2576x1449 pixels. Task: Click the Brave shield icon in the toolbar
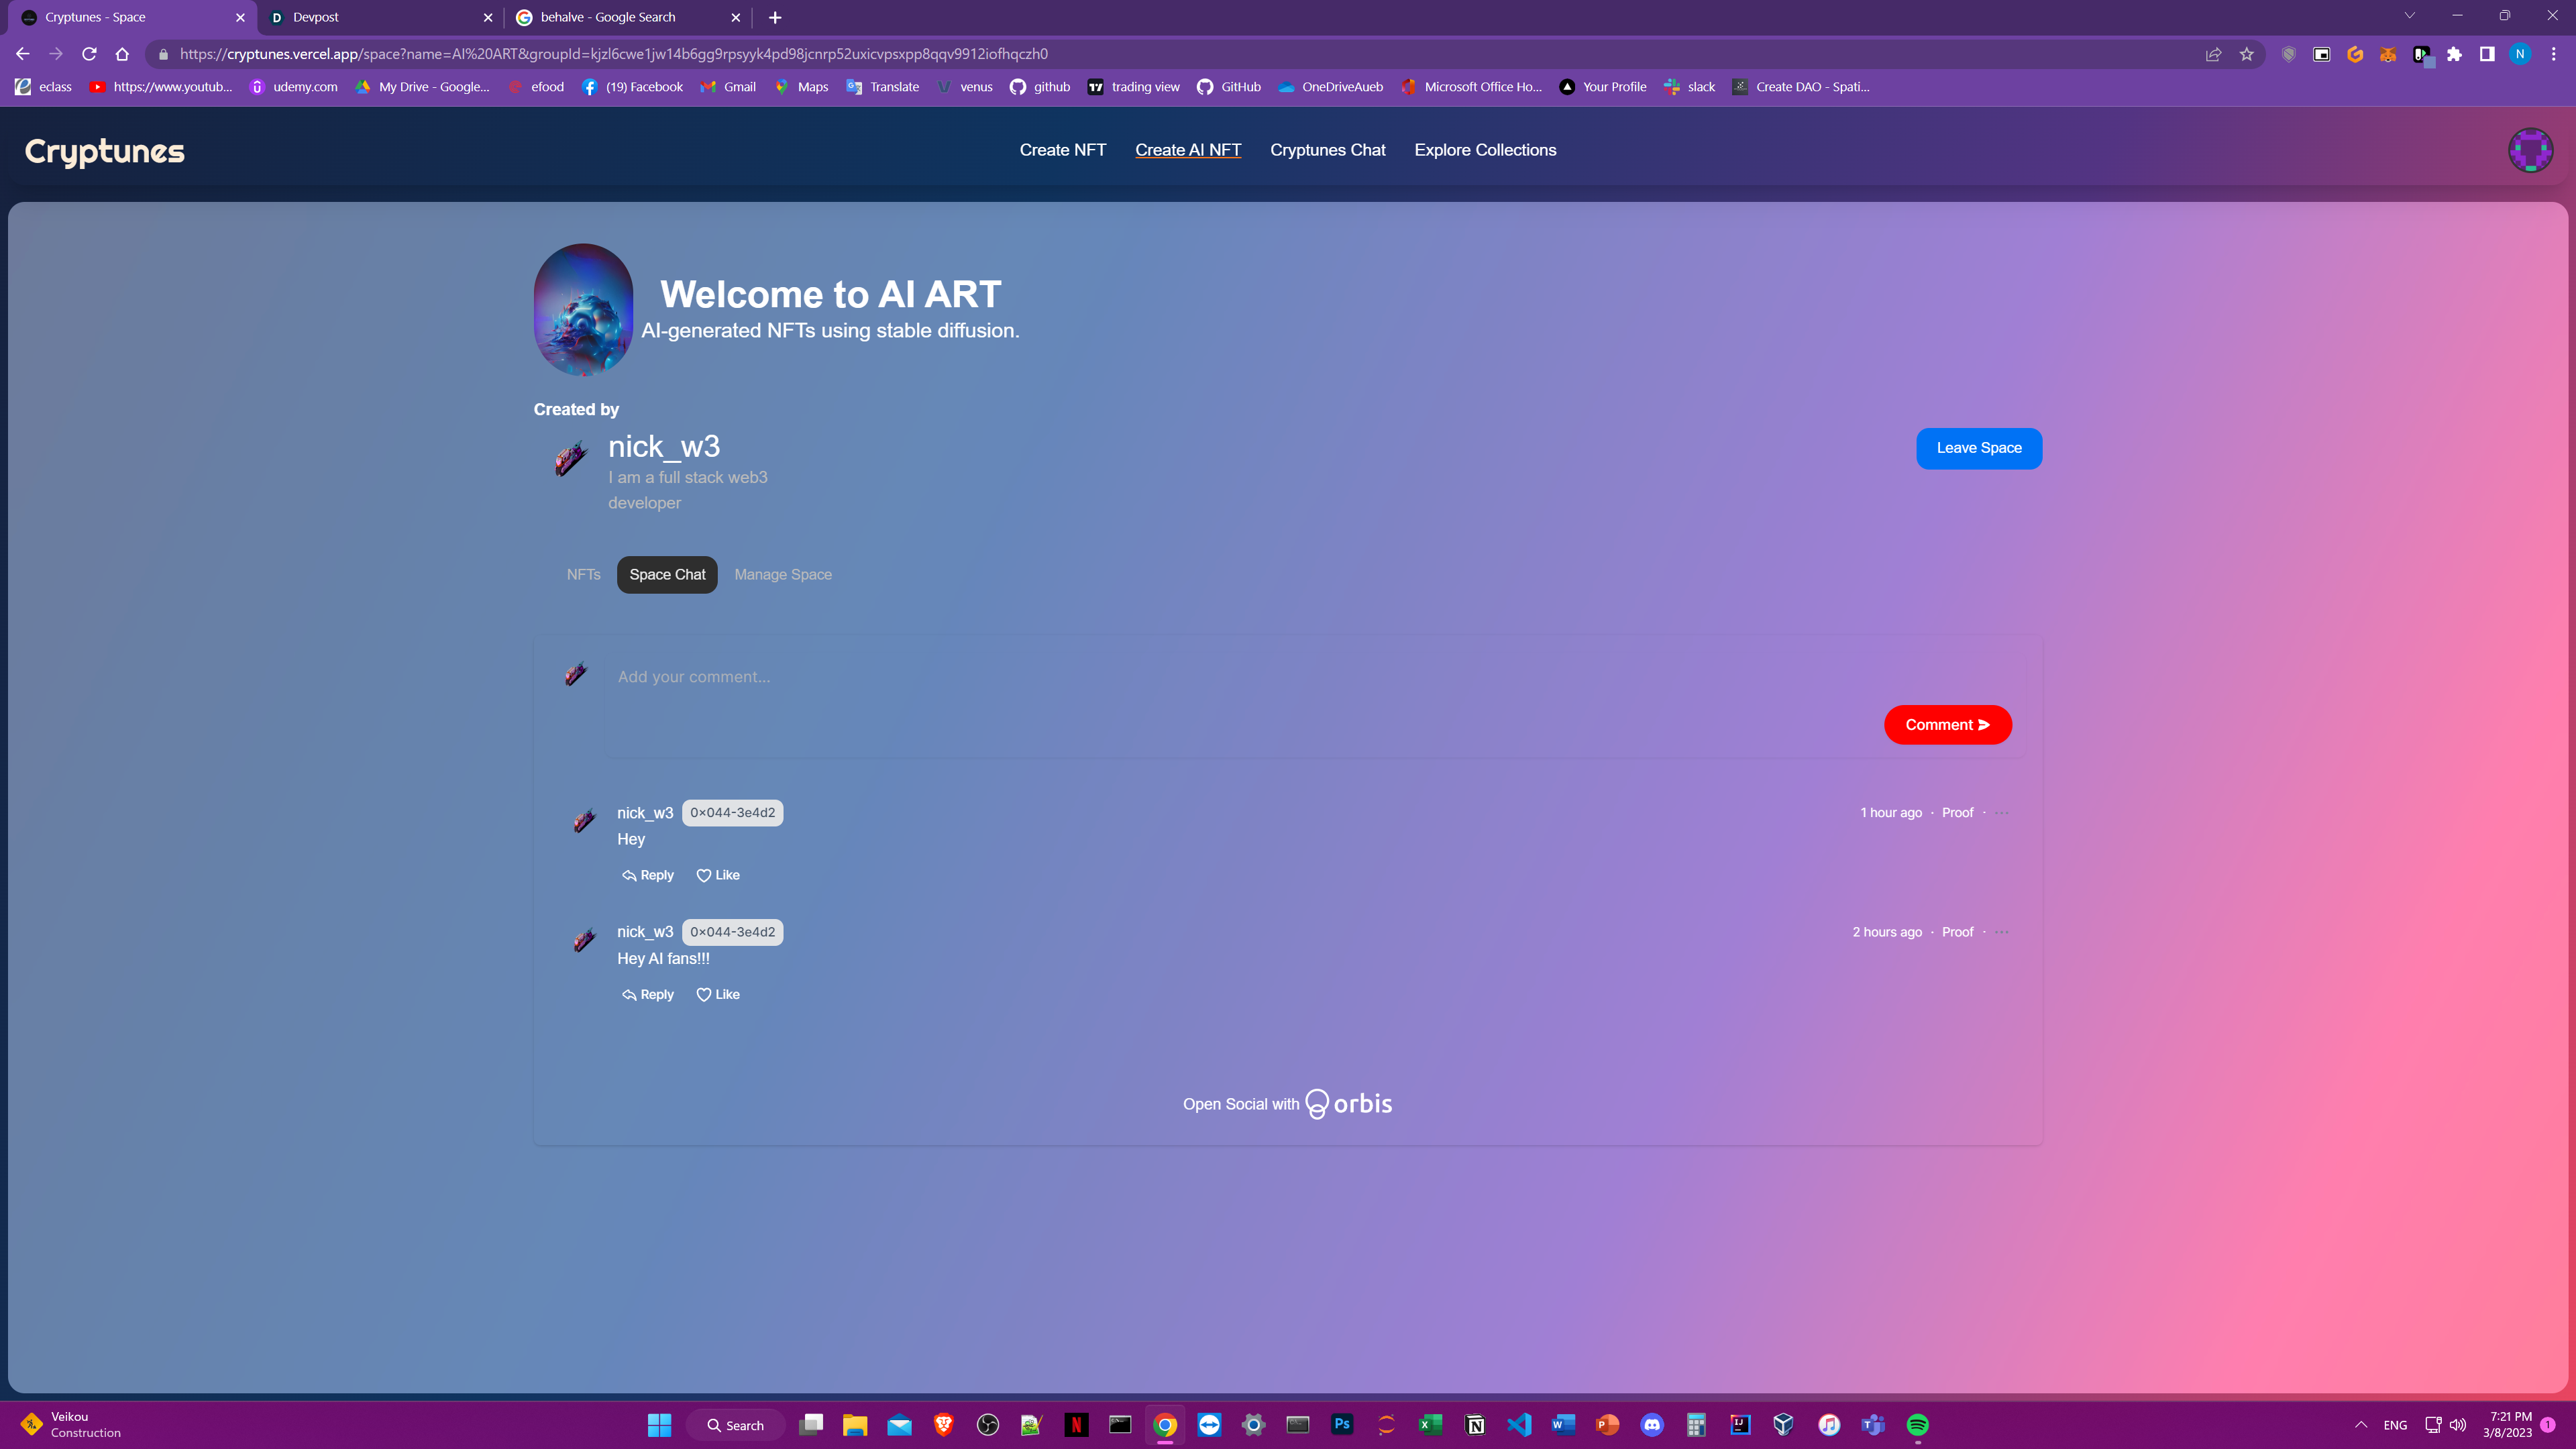tap(2288, 54)
